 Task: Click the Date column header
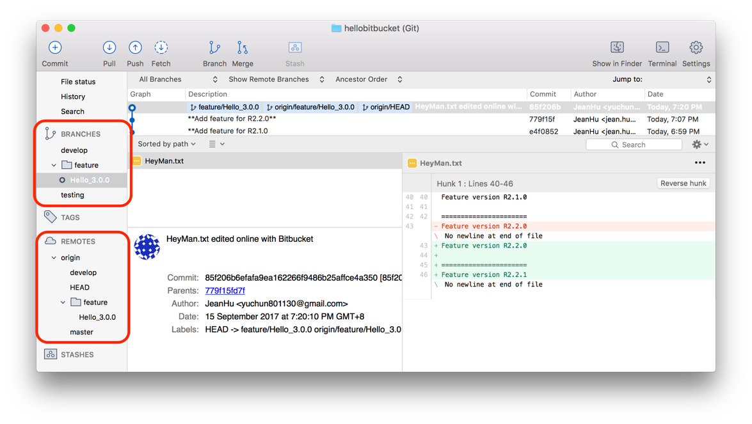(655, 94)
